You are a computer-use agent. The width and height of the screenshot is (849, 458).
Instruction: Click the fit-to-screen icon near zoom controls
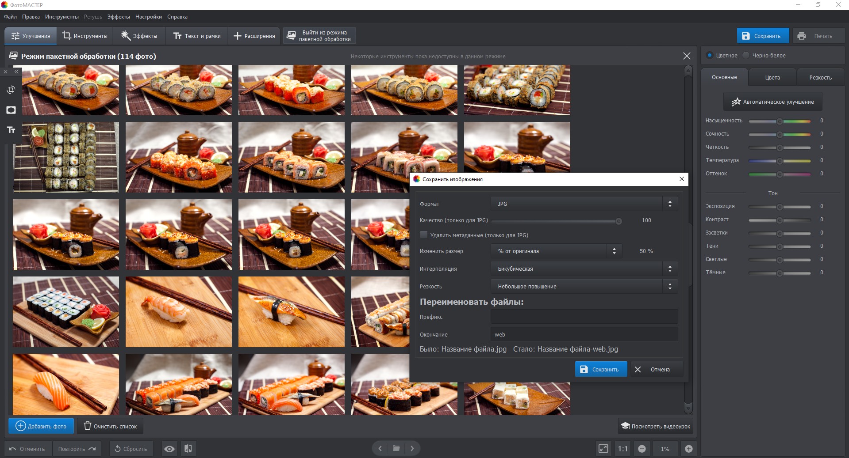(x=603, y=449)
